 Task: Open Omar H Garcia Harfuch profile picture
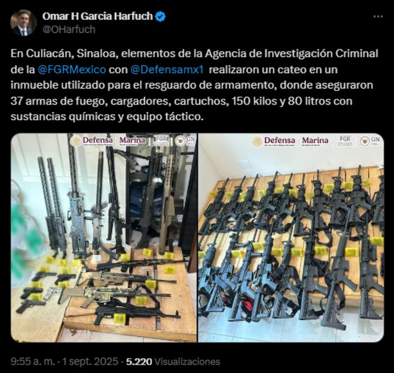click(23, 23)
